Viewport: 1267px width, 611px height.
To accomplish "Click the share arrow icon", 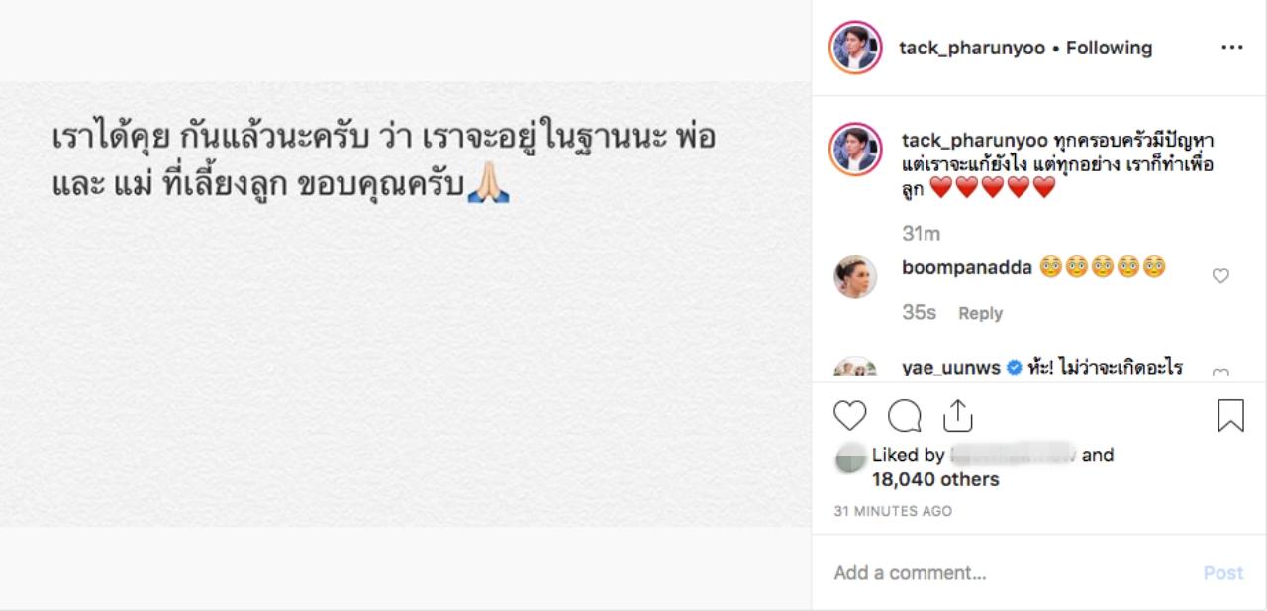I will click(x=958, y=416).
